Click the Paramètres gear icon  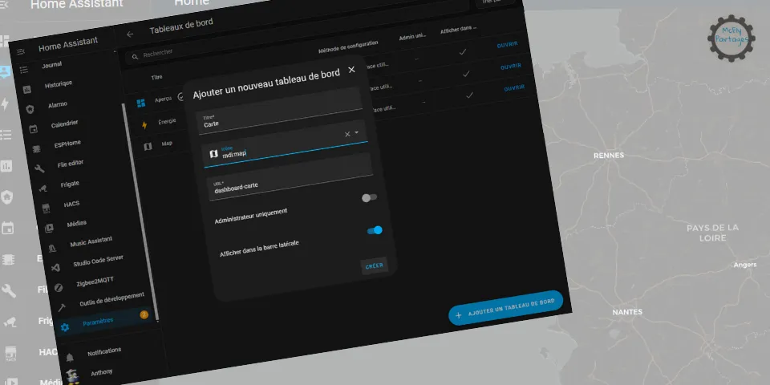click(x=65, y=327)
